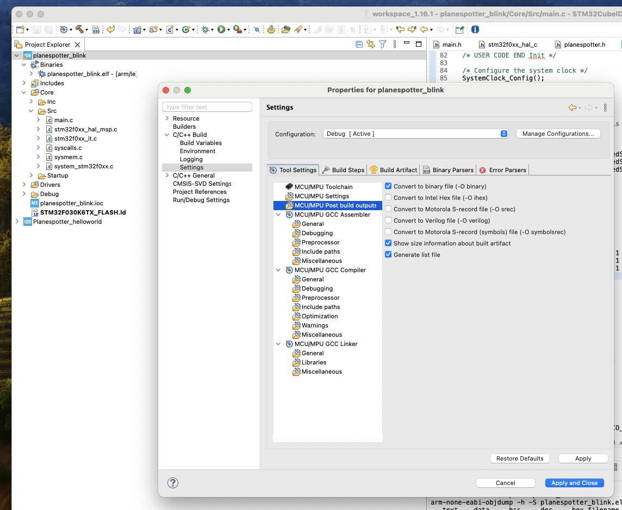622x510 pixels.
Task: Select planespotter_blink.ioc file
Action: coord(71,203)
